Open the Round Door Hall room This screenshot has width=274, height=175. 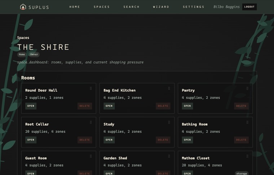pos(31,106)
